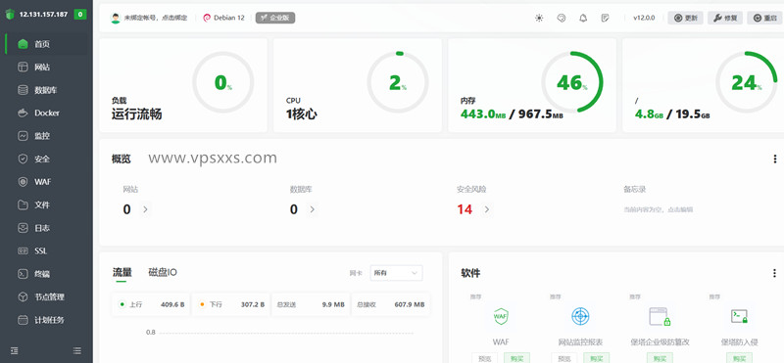
Task: Open the 计划任务 calendar icon in sidebar
Action: [x=23, y=320]
